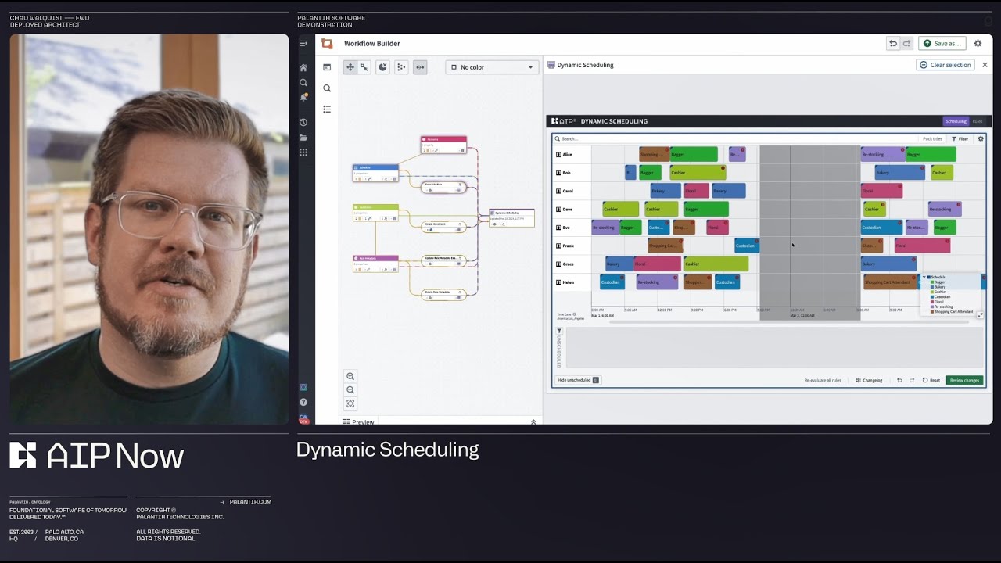1001x563 pixels.
Task: Open the help question mark icon
Action: [303, 402]
